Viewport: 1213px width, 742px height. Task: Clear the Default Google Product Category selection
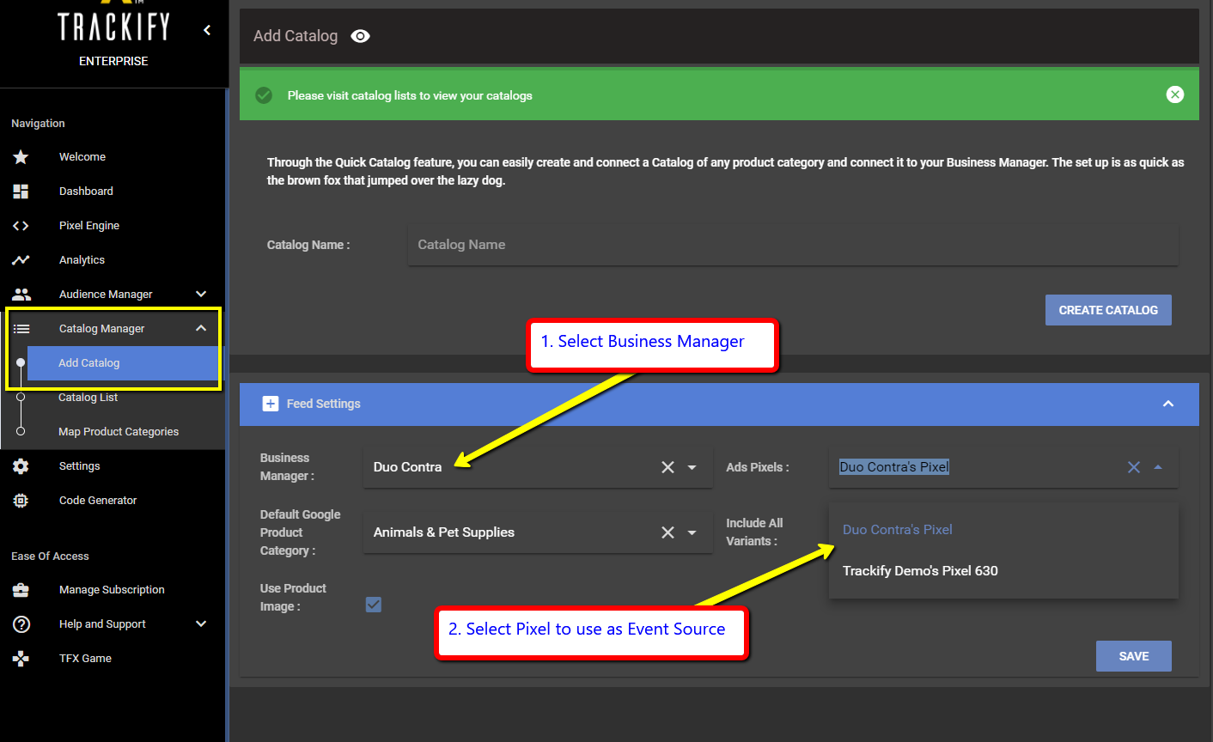(x=667, y=532)
